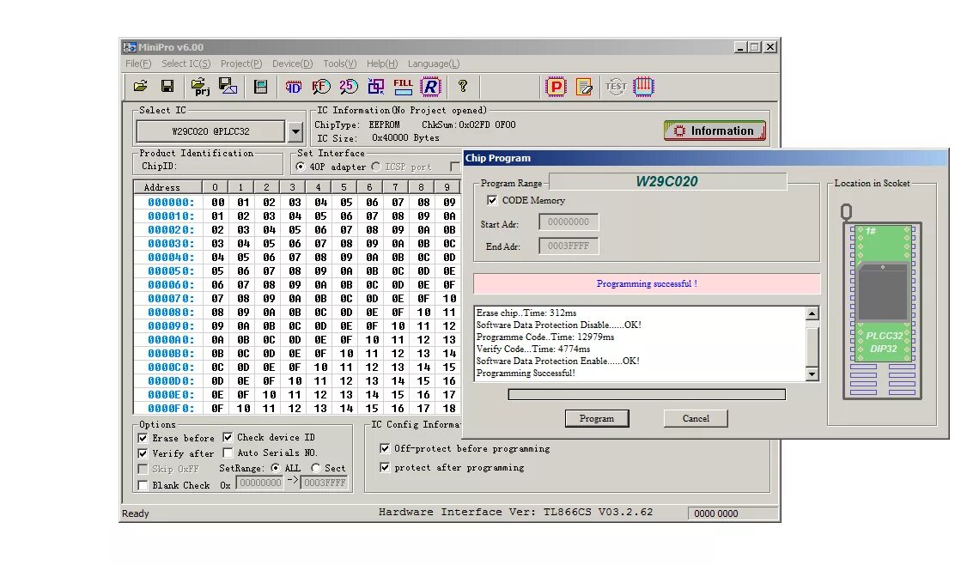Click the Address column header
This screenshot has width=967, height=565.
pyautogui.click(x=167, y=187)
